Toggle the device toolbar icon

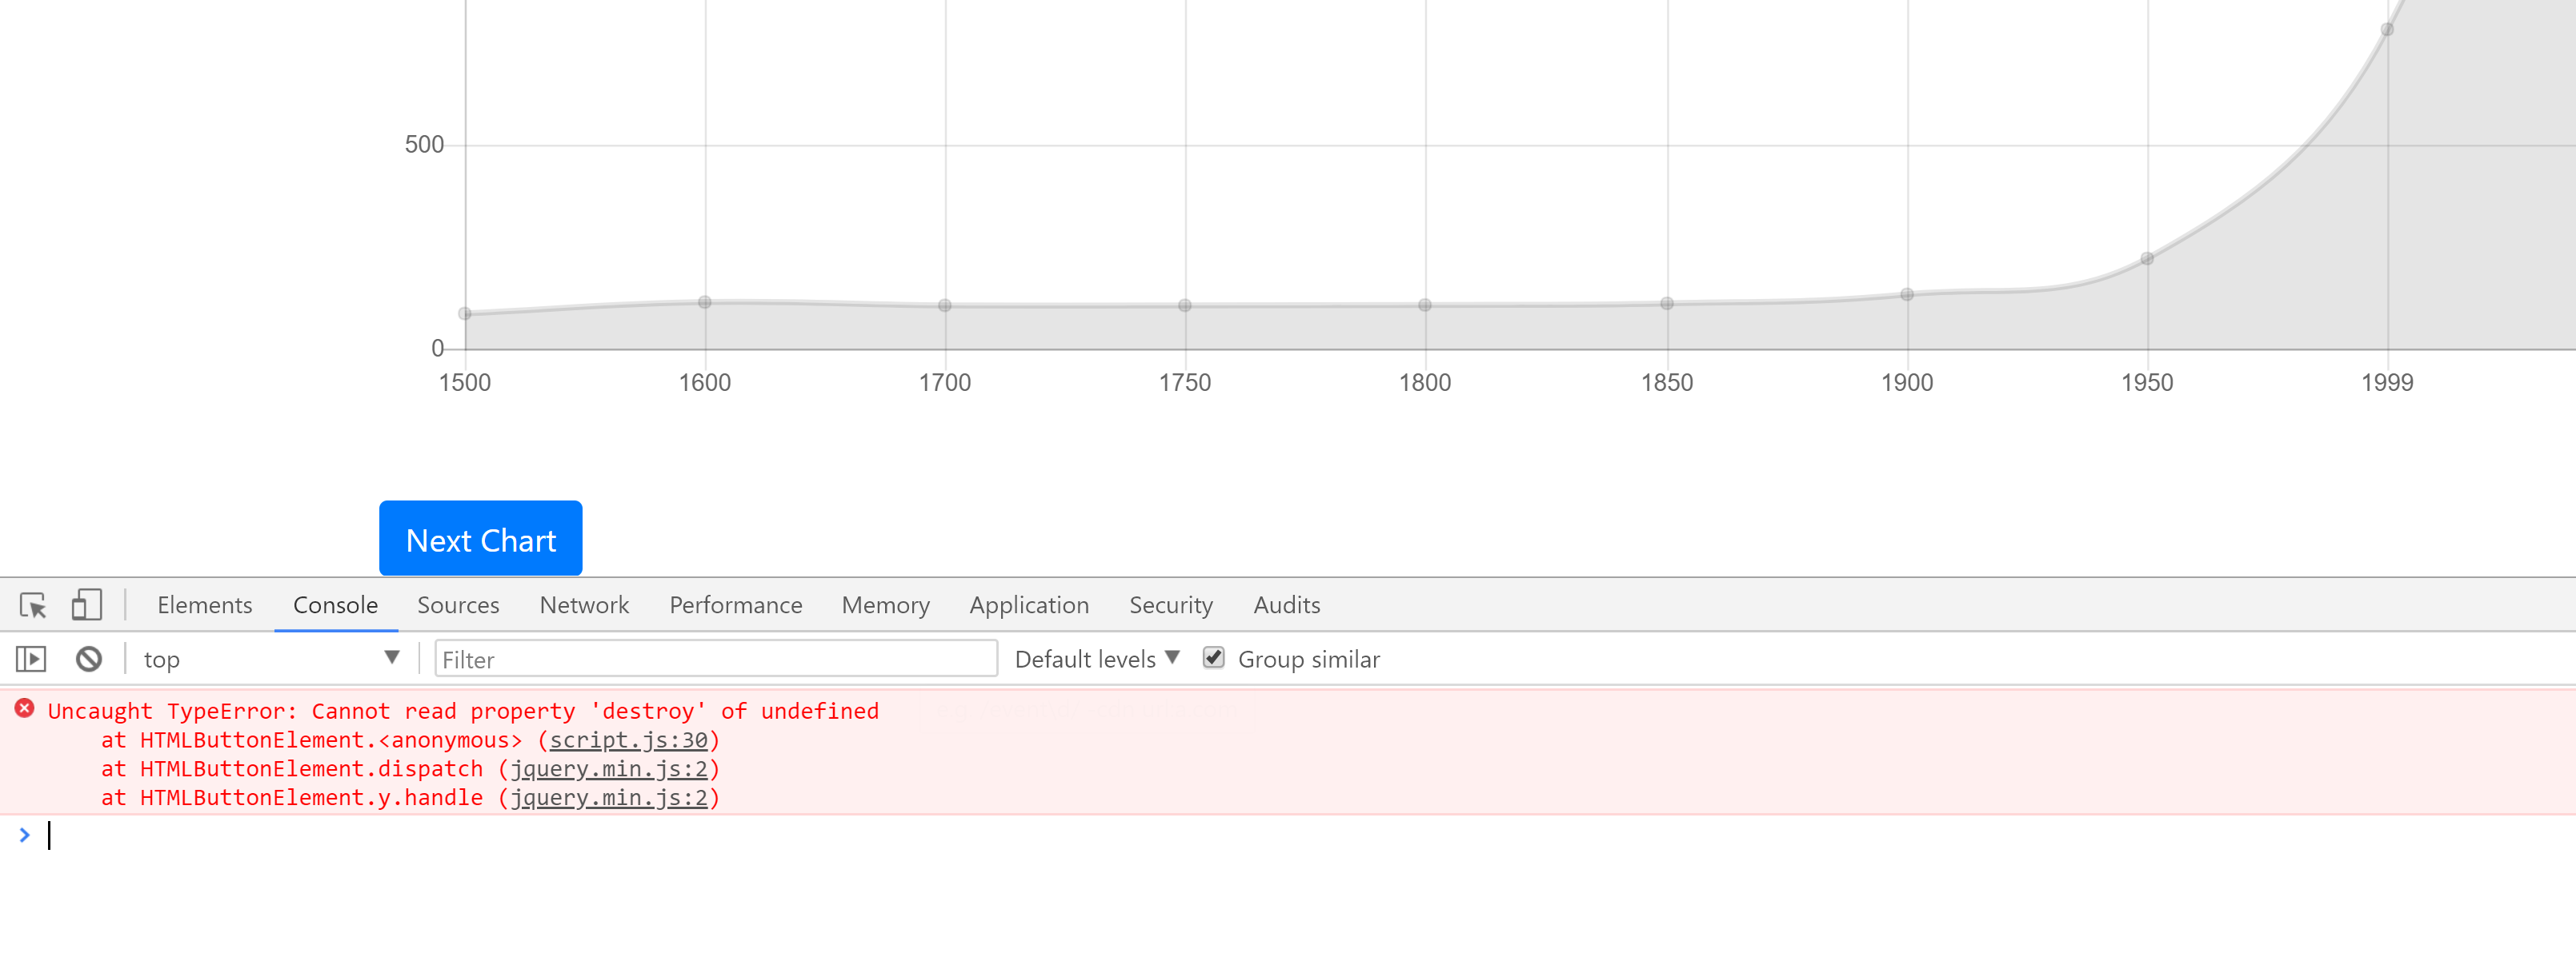(x=87, y=604)
